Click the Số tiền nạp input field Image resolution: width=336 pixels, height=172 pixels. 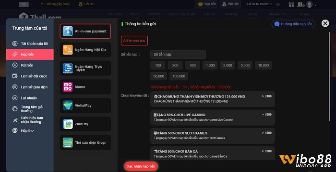pos(178,54)
